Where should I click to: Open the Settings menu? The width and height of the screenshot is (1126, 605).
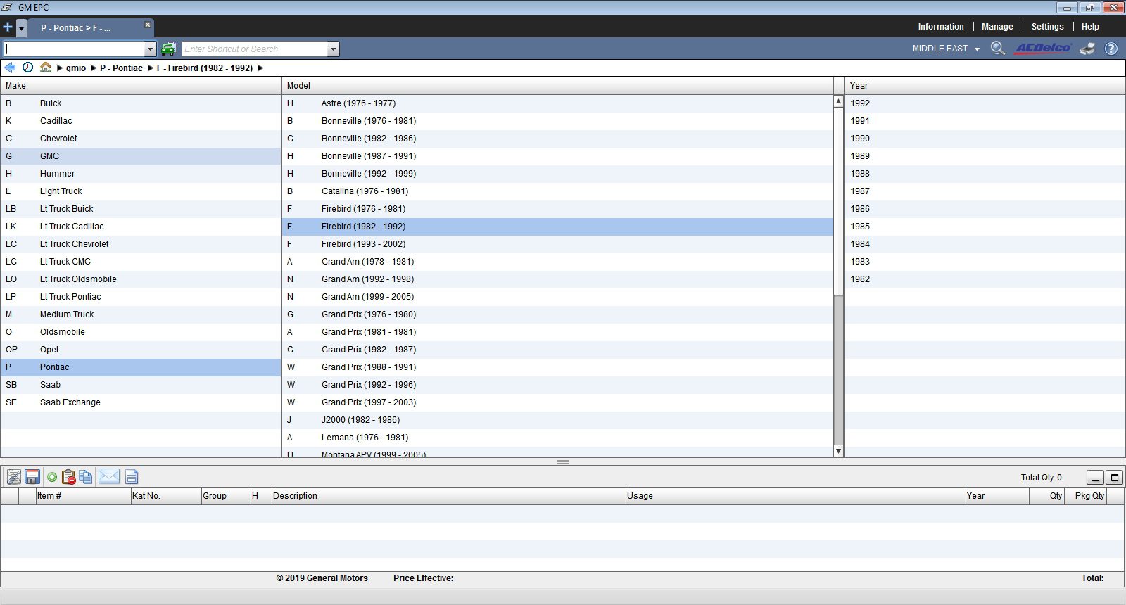1047,27
